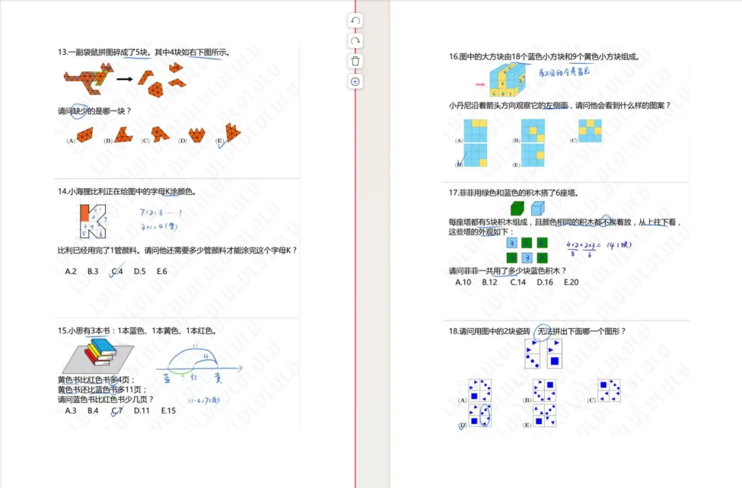Pick answer B.3 in question 14

tap(93, 271)
